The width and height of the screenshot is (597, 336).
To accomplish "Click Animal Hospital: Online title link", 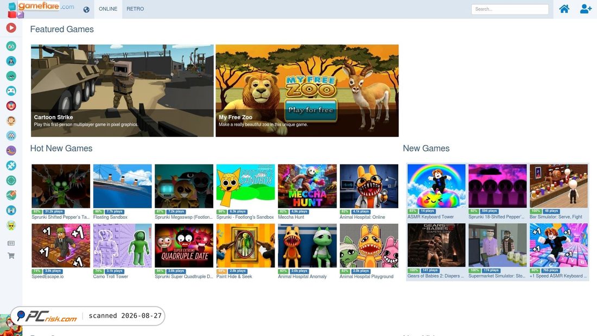I will pos(363,217).
